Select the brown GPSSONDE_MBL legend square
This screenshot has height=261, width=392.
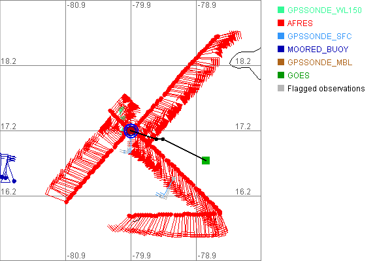[281, 63]
